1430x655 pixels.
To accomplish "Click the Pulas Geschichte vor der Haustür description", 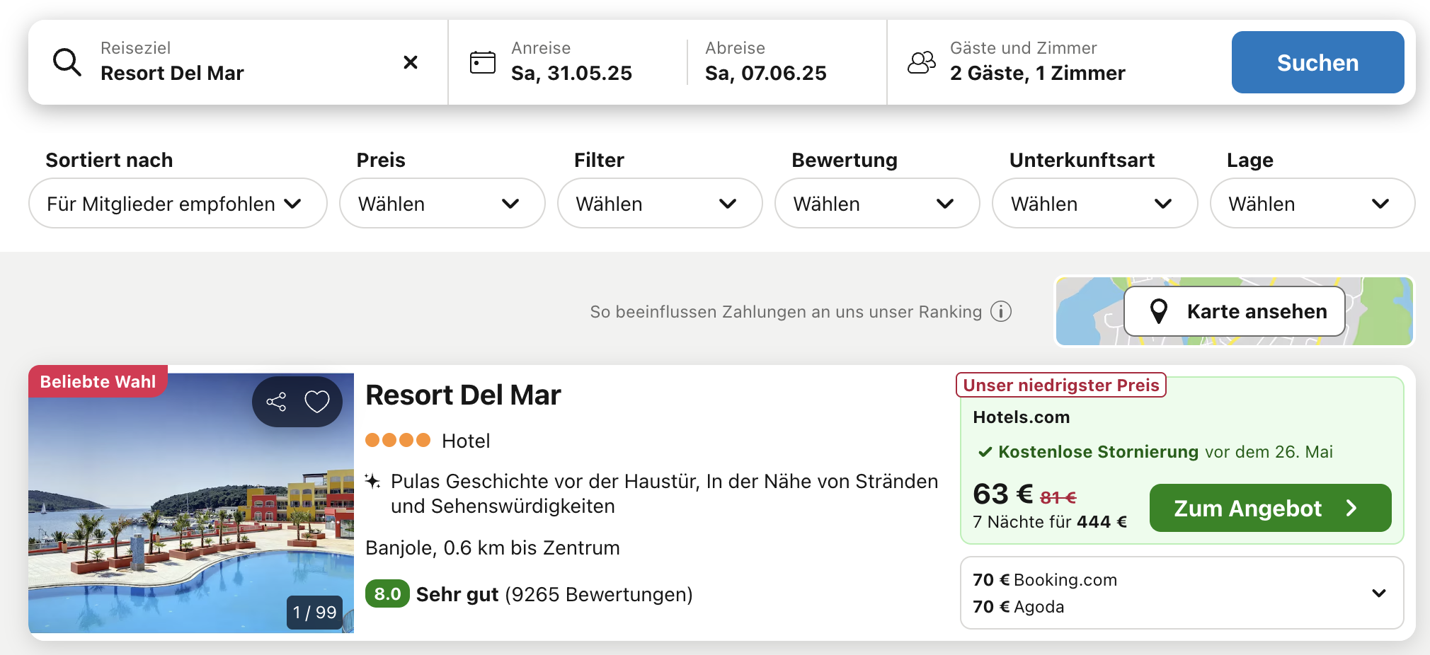I will pos(664,494).
